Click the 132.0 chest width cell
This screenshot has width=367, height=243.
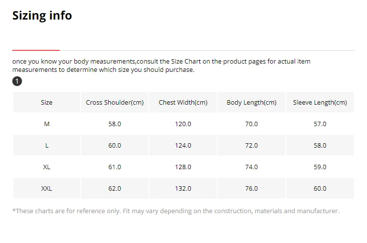(183, 189)
